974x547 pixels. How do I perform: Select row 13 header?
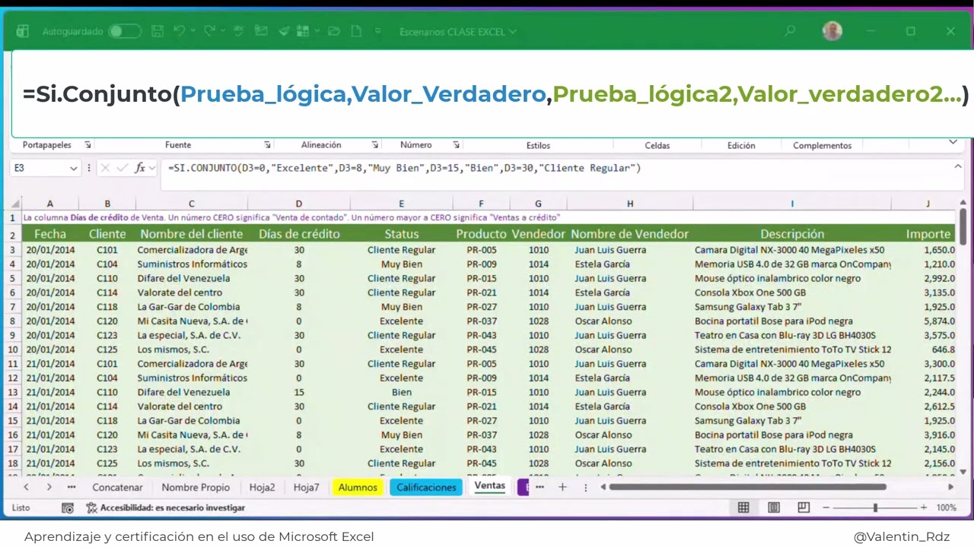pos(12,393)
